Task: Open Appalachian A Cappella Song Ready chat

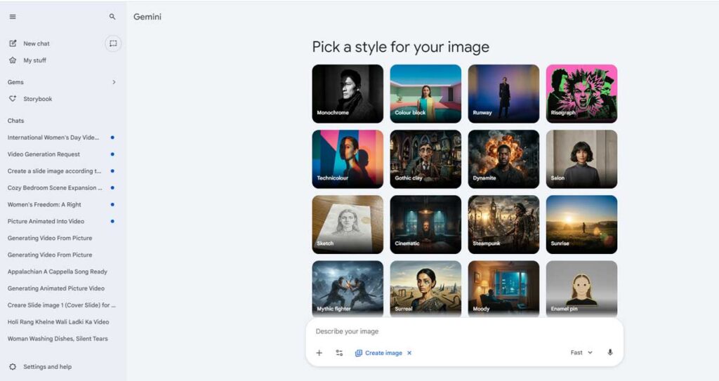Action: click(57, 272)
